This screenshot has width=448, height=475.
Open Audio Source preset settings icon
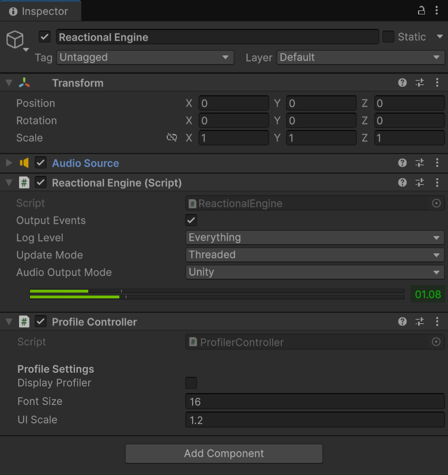coord(420,163)
